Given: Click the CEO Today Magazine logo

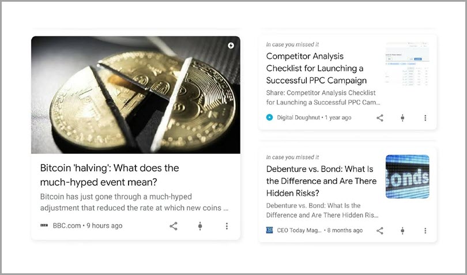Looking at the screenshot, I should click(x=270, y=230).
